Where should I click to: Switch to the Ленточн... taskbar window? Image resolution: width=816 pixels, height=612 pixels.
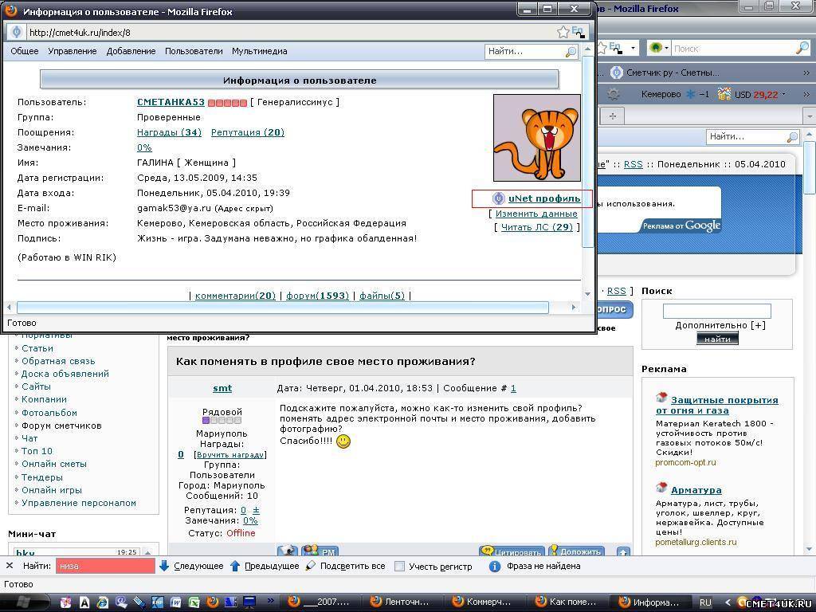click(401, 602)
